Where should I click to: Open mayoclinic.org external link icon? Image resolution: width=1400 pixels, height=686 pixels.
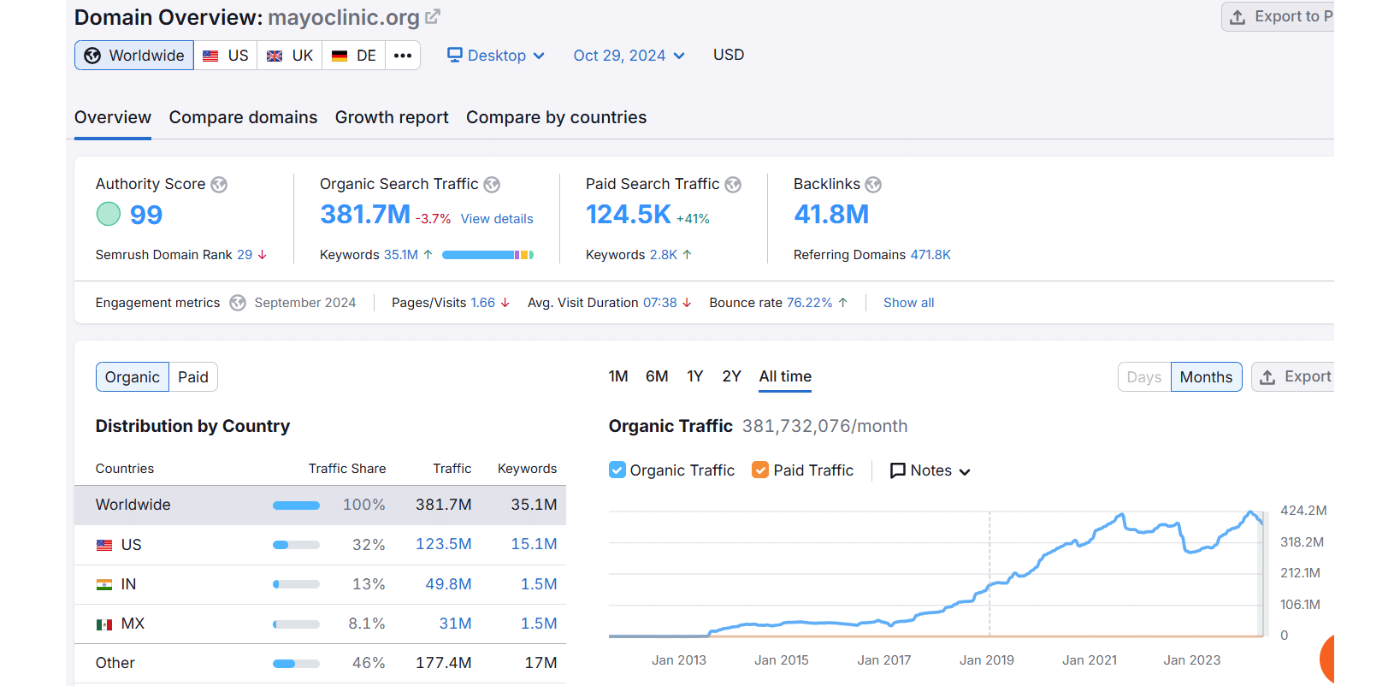[433, 16]
